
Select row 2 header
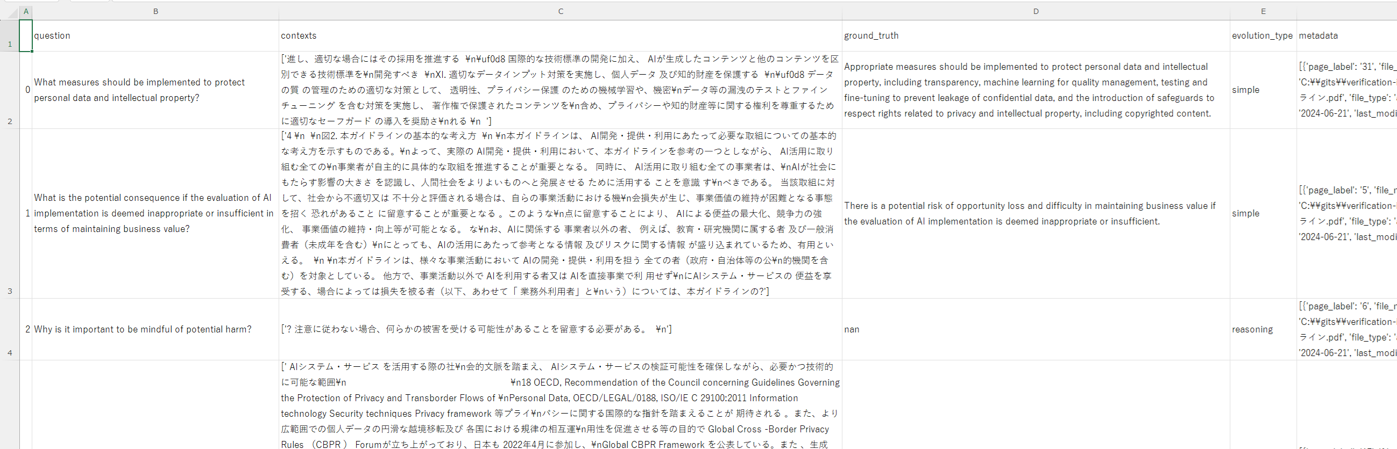pyautogui.click(x=10, y=90)
